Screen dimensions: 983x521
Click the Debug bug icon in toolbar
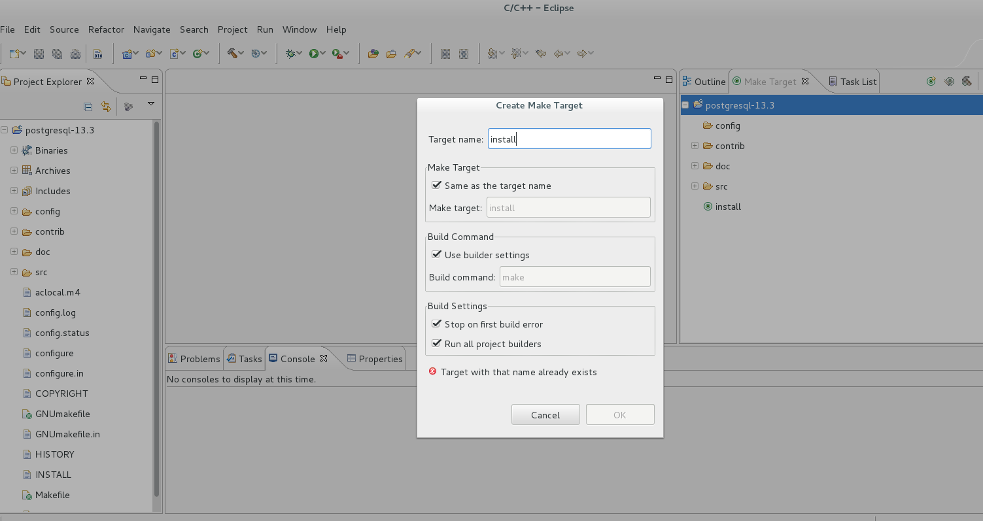tap(290, 54)
